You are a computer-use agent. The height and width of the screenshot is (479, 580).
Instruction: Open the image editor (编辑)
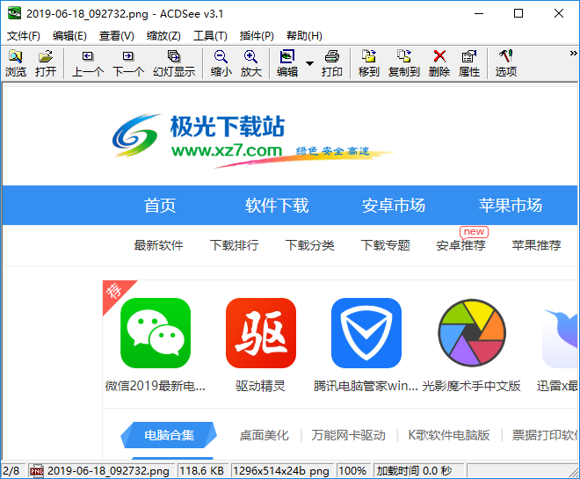[x=287, y=63]
